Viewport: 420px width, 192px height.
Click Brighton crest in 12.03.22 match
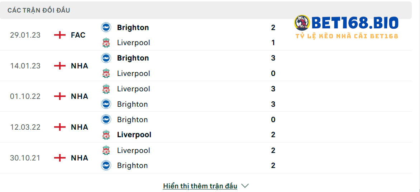[106, 119]
